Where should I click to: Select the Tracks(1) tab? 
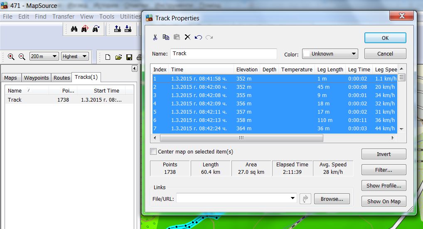coord(86,77)
